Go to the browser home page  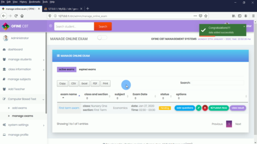[22, 16]
